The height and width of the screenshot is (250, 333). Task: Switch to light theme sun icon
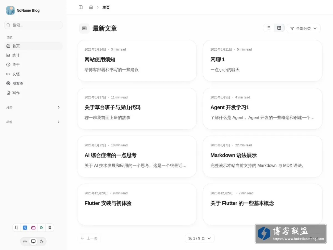pos(25,241)
